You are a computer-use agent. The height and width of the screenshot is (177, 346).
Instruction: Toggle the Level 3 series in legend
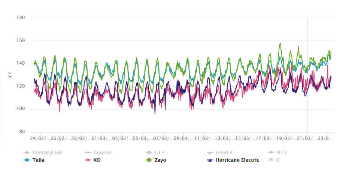coord(219,153)
